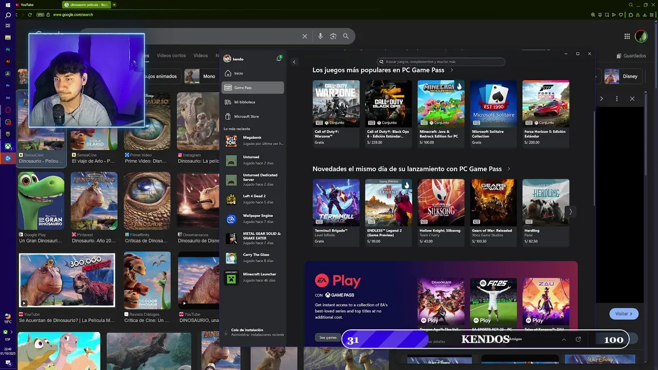Close the Google image preview panel
This screenshot has height=370, width=658.
click(632, 98)
